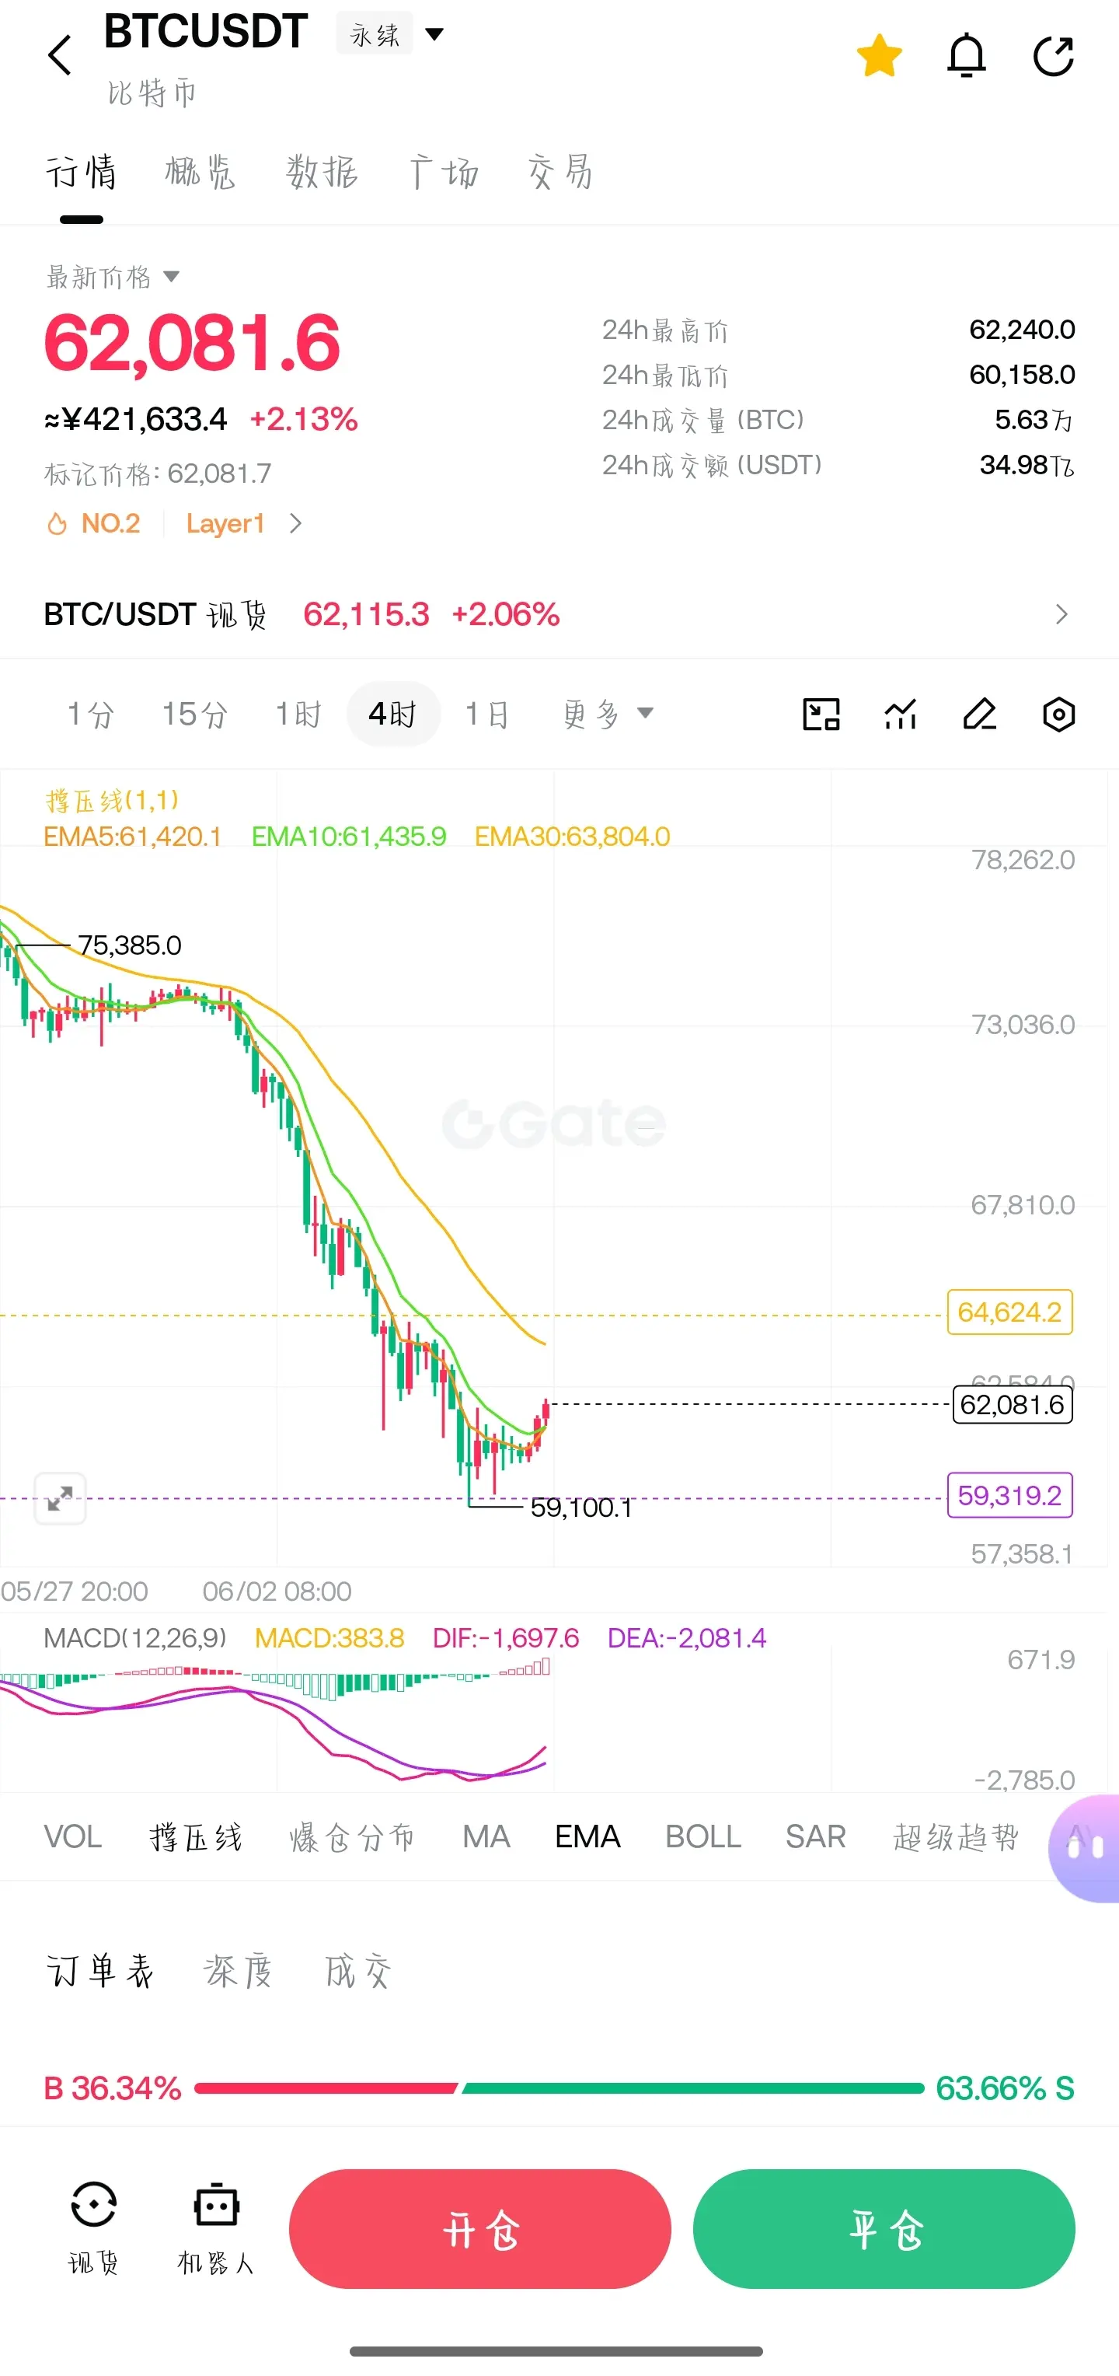1119x2376 pixels.
Task: Open 现货 spot trading icon
Action: [93, 2228]
